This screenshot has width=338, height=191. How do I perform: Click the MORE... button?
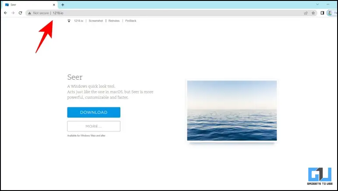94,126
